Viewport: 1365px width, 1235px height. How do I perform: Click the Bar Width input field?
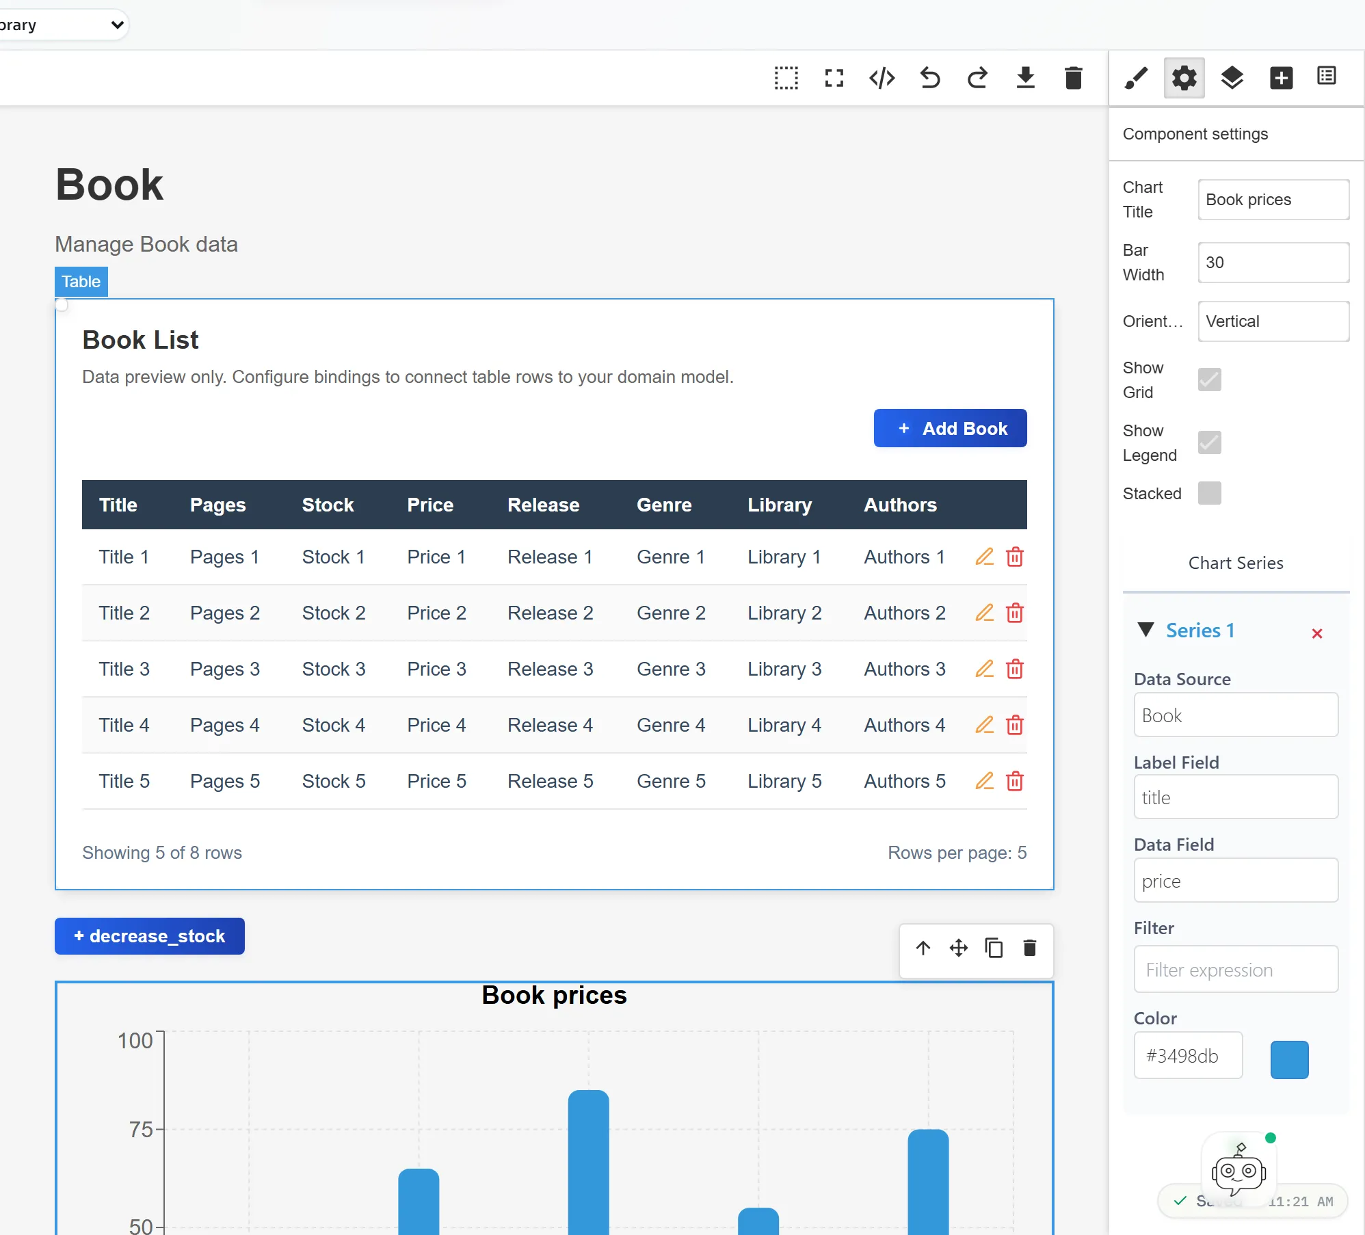(1273, 263)
